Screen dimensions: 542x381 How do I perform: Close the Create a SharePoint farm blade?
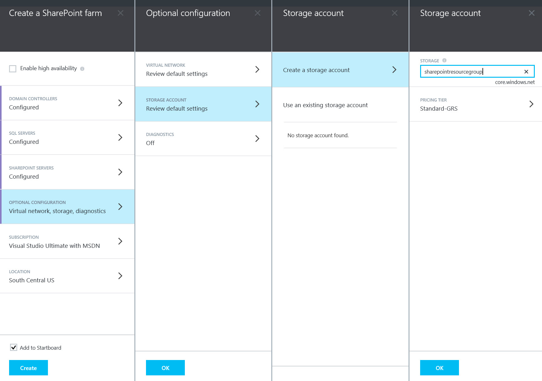coord(121,13)
